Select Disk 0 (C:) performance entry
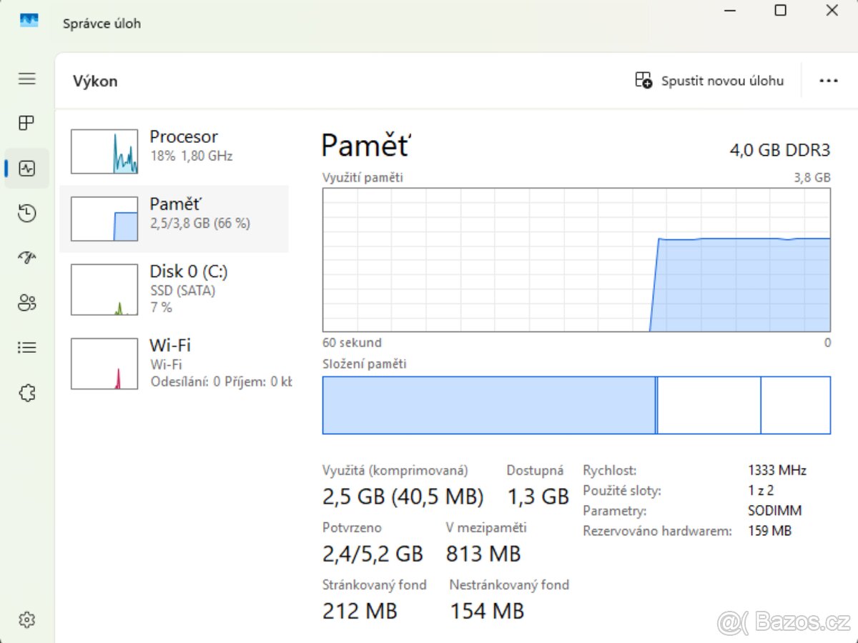The height and width of the screenshot is (643, 858). (174, 289)
